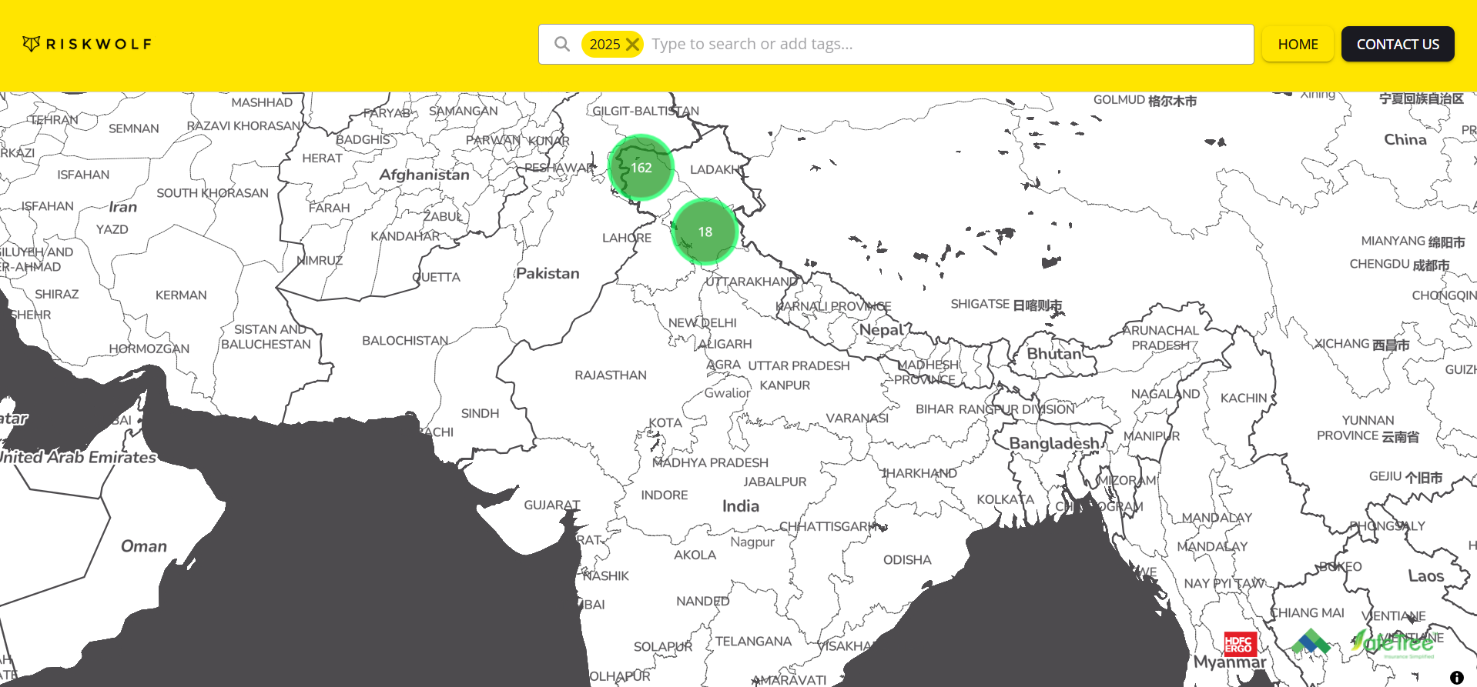Viewport: 1477px width, 687px height.
Task: Click the HDFC ERGO logo
Action: [x=1239, y=643]
